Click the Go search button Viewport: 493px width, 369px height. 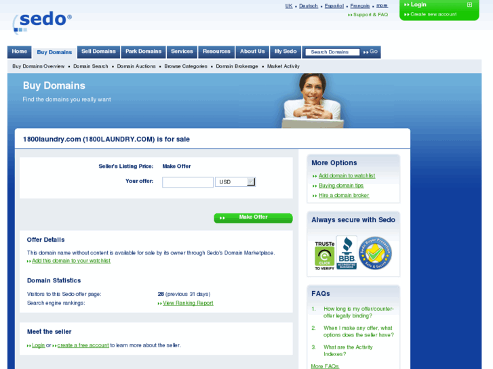[x=370, y=52]
